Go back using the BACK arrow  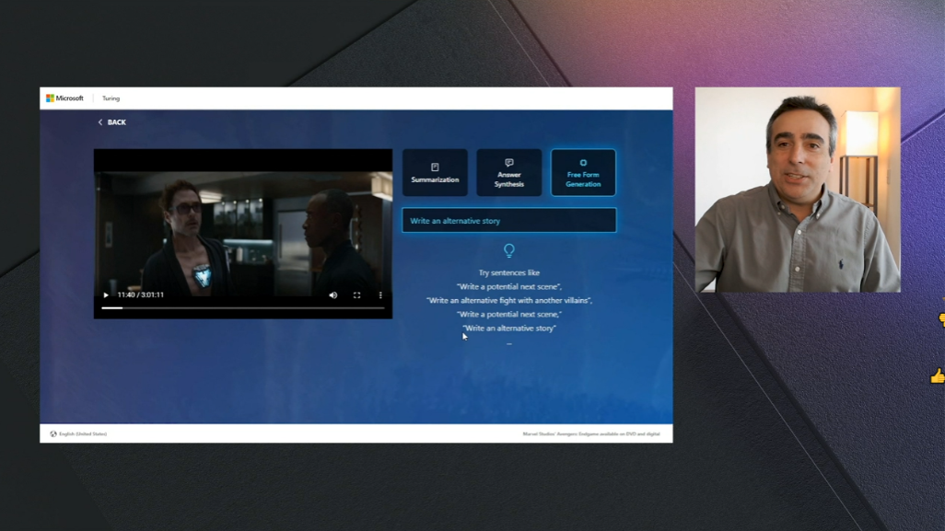tap(111, 122)
